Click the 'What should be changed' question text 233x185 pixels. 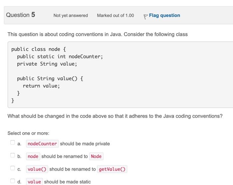click(115, 116)
